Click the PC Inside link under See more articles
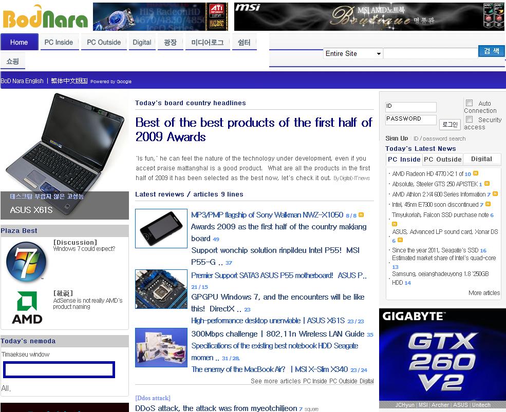This screenshot has width=506, height=412. [315, 381]
